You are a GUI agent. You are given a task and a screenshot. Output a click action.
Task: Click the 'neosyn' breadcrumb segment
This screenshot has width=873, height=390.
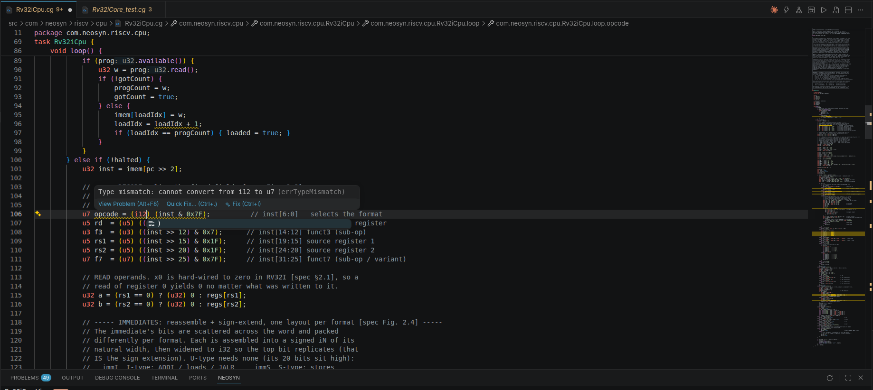coord(56,23)
